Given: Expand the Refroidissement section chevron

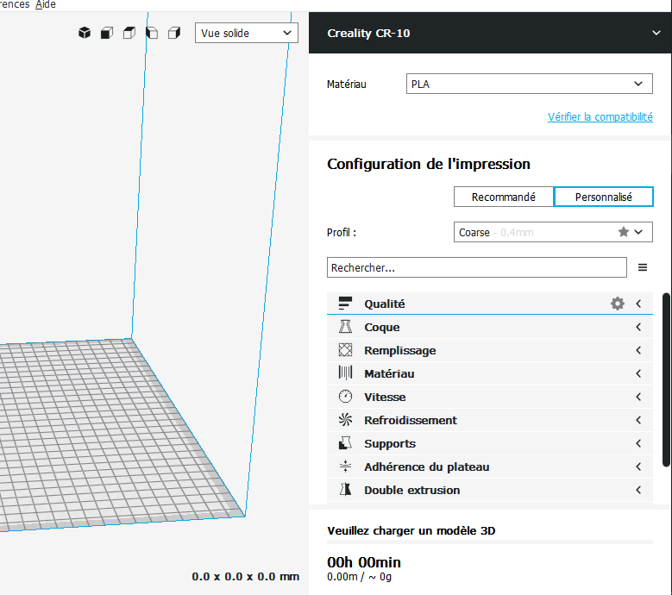Looking at the screenshot, I should pyautogui.click(x=638, y=420).
